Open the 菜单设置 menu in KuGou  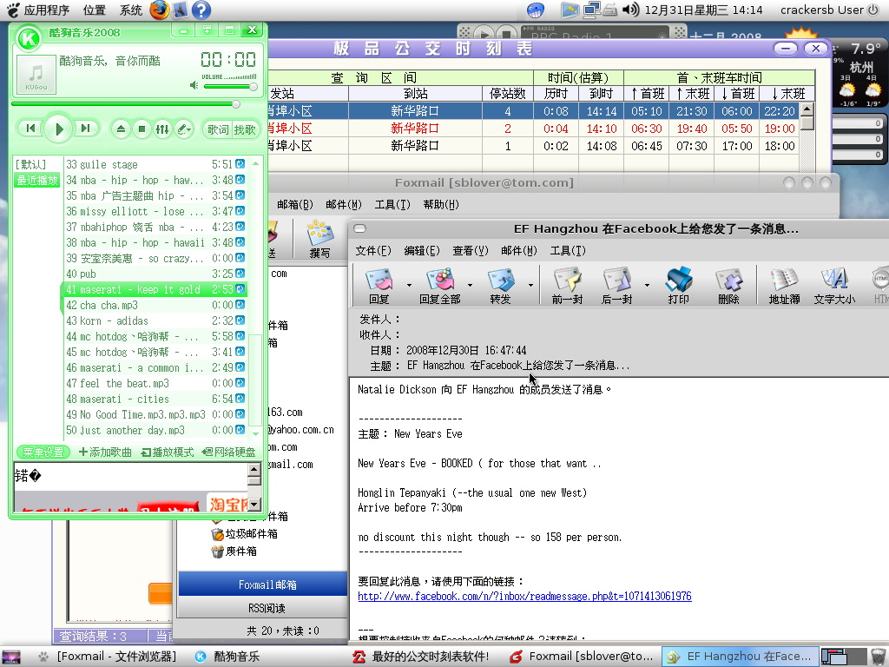click(43, 452)
